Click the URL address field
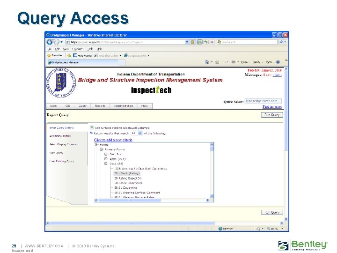This screenshot has height=253, width=337. pyautogui.click(x=125, y=42)
